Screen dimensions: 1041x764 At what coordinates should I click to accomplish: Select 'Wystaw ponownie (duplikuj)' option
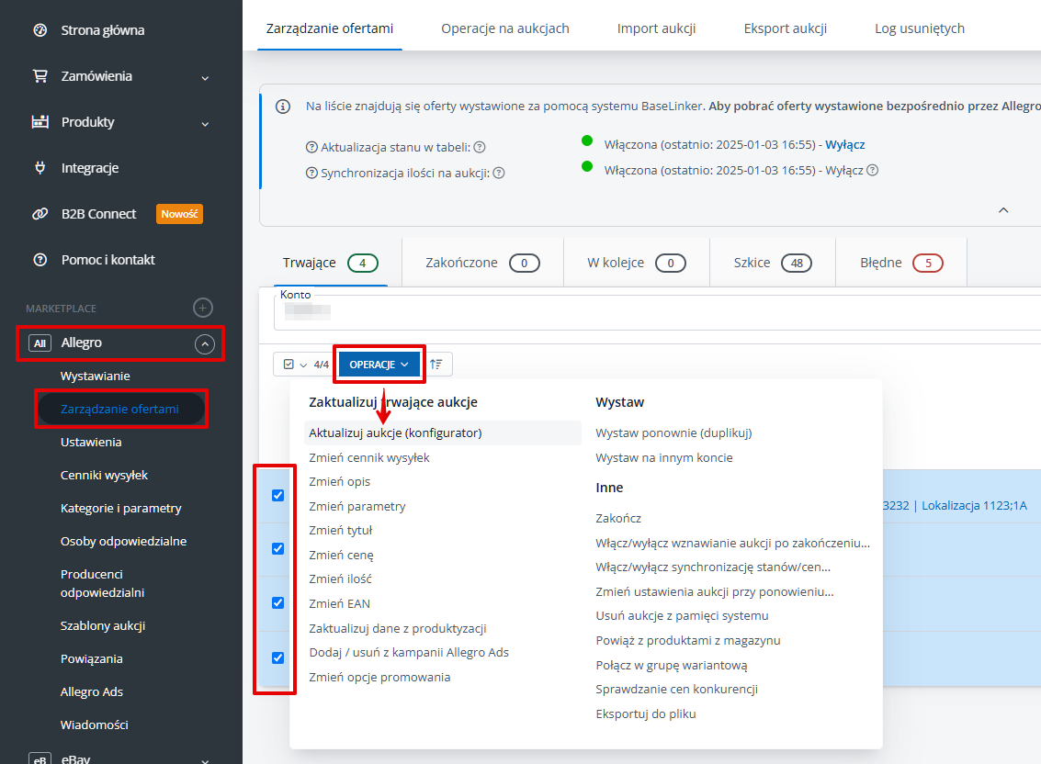673,433
